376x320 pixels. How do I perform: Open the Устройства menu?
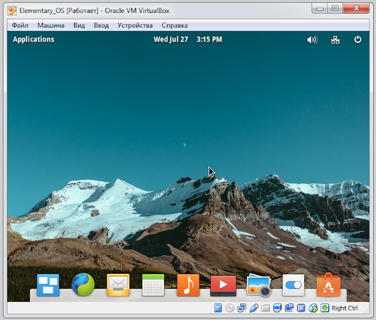pyautogui.click(x=135, y=25)
